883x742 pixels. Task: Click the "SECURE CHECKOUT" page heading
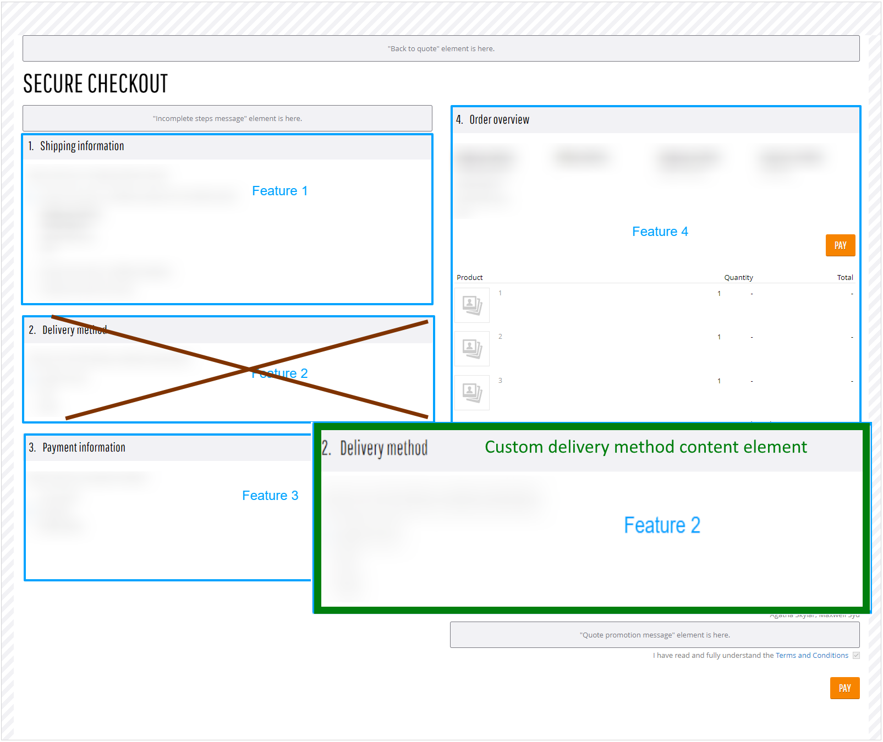pyautogui.click(x=95, y=84)
